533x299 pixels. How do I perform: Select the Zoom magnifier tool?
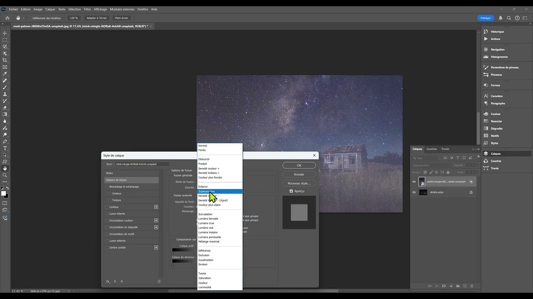(x=5, y=175)
